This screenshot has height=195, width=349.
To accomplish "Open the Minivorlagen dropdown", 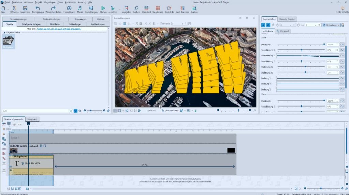I will click(x=331, y=25).
